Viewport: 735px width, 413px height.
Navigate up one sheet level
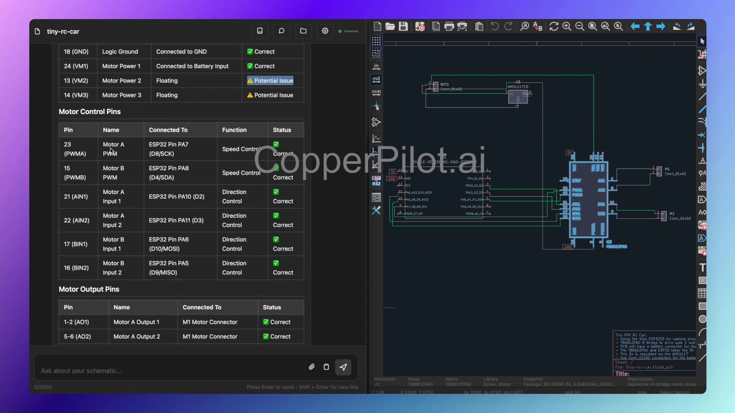[x=648, y=26]
